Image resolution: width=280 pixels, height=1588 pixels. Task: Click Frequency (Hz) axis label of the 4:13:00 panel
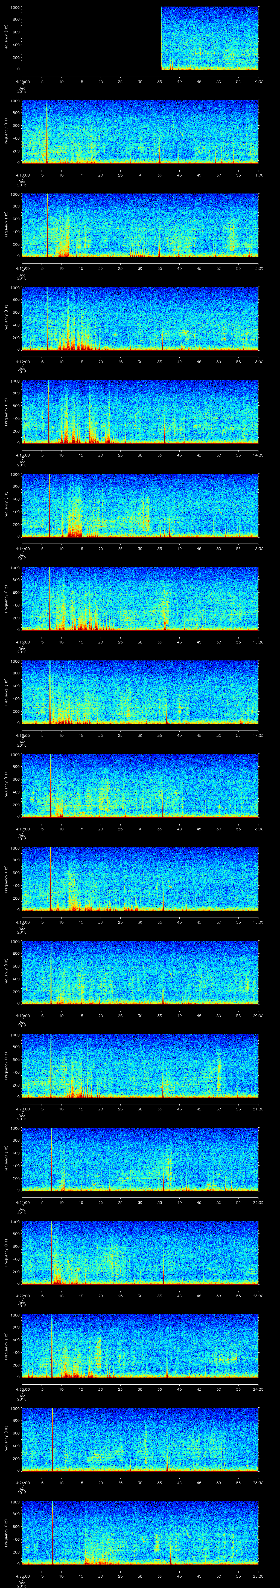click(6, 412)
